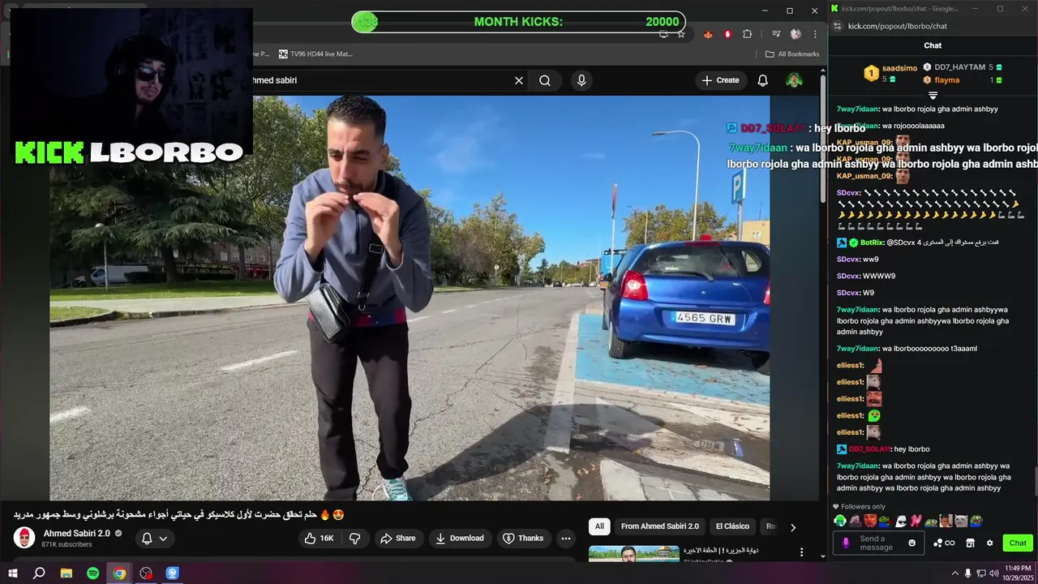Download the video
Image resolution: width=1038 pixels, height=584 pixels.
tap(459, 538)
